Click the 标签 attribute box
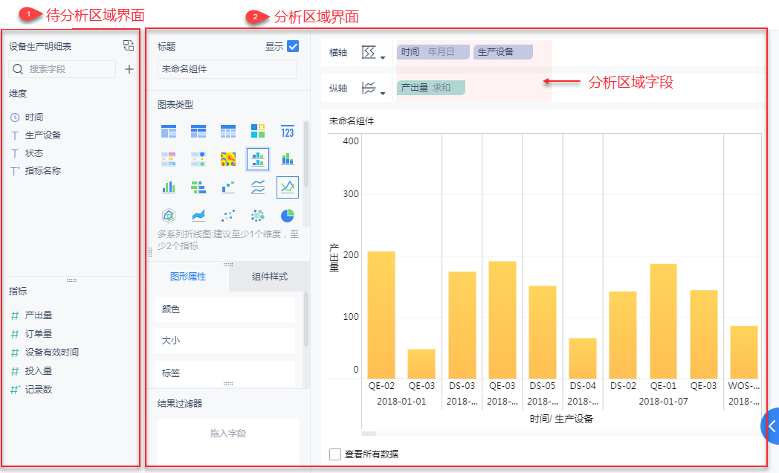The height and width of the screenshot is (473, 779). 224,373
